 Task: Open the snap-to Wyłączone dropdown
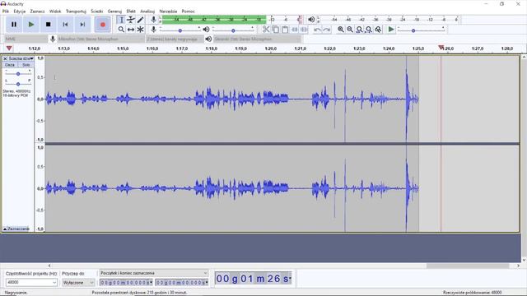(x=78, y=283)
